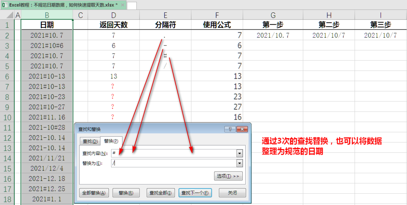Click cell B16 containing 2021-12.18
This screenshot has height=205, width=407.
point(47,178)
